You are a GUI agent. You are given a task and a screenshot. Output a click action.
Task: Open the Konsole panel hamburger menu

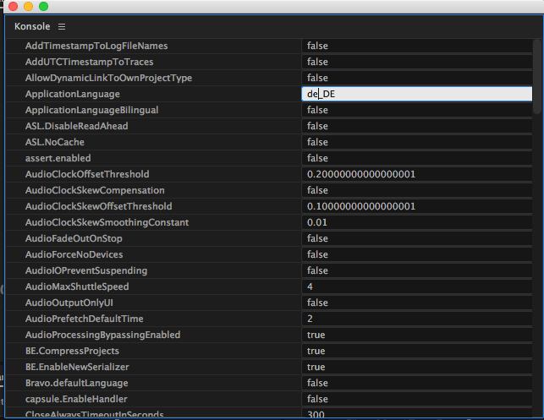[62, 27]
